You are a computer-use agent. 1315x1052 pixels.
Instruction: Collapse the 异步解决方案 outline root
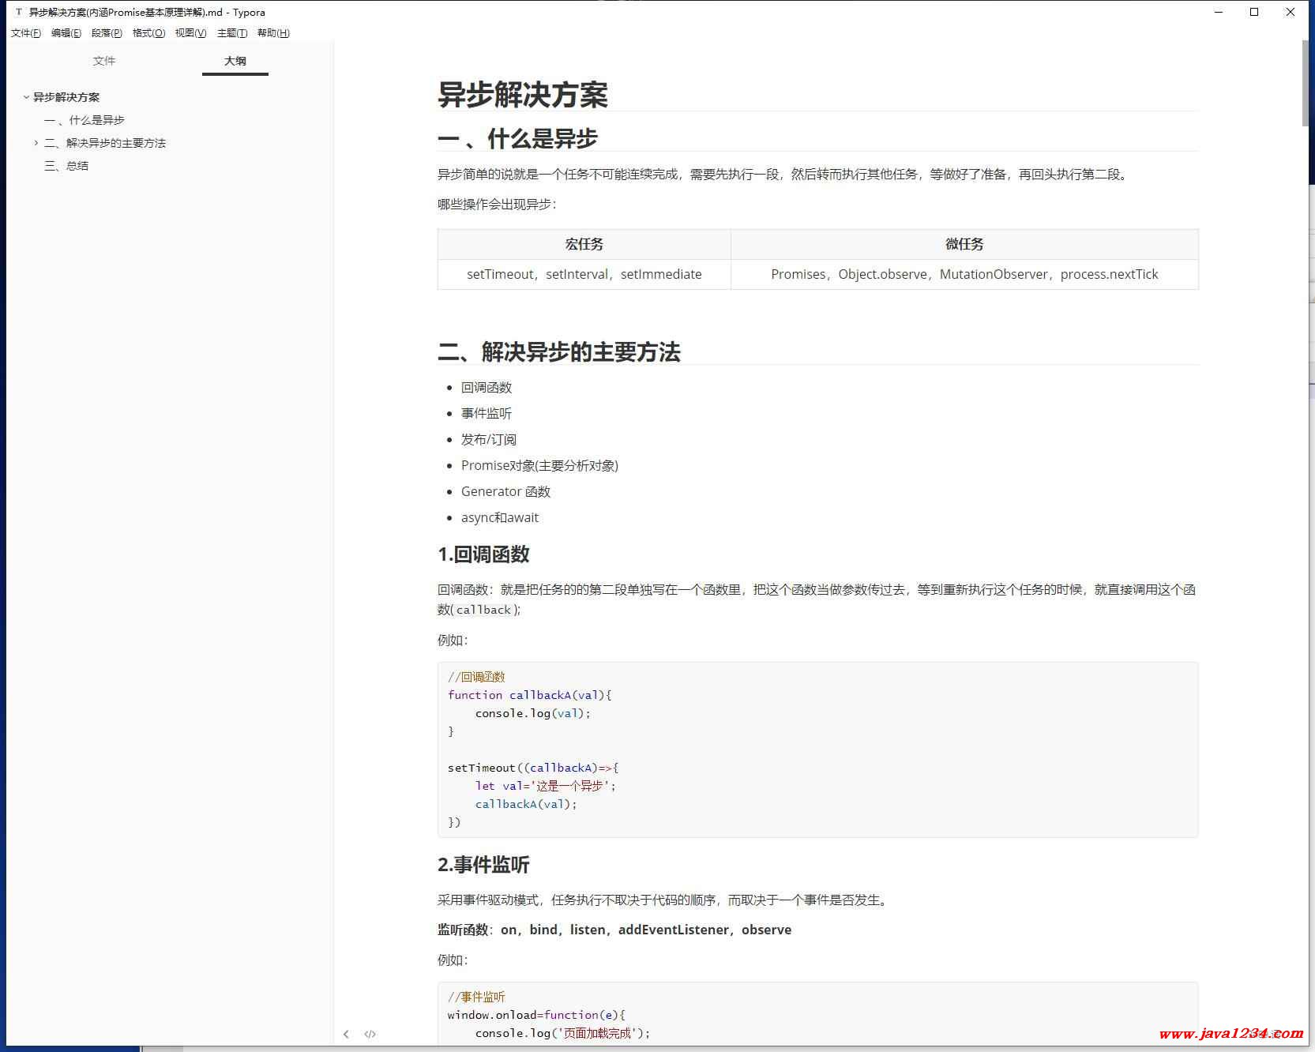pos(26,97)
